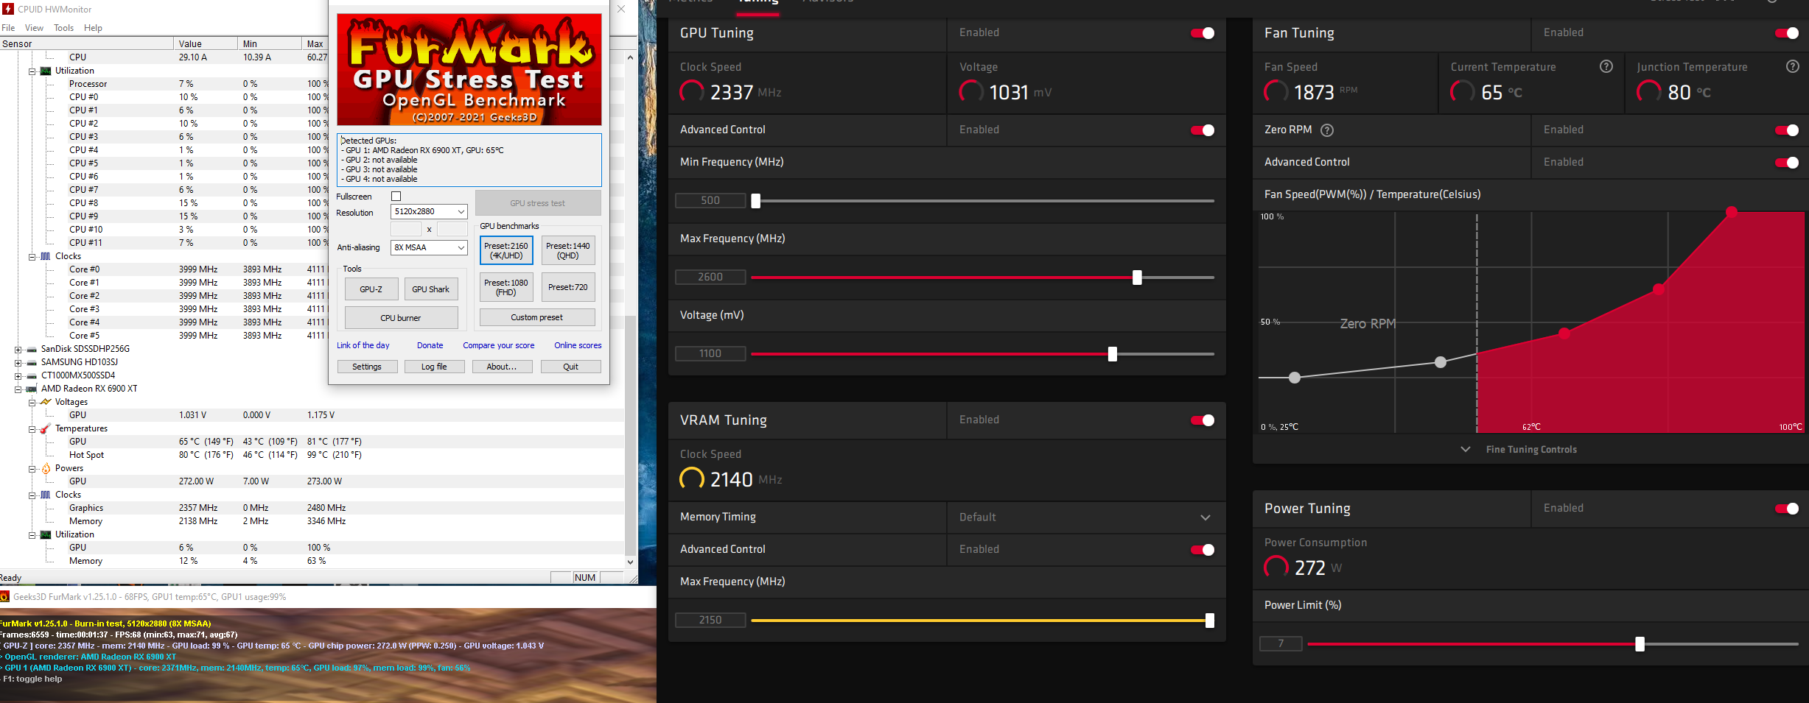The height and width of the screenshot is (703, 1809).
Task: Collapse the Fine Tuning Controls chevron
Action: click(x=1465, y=450)
